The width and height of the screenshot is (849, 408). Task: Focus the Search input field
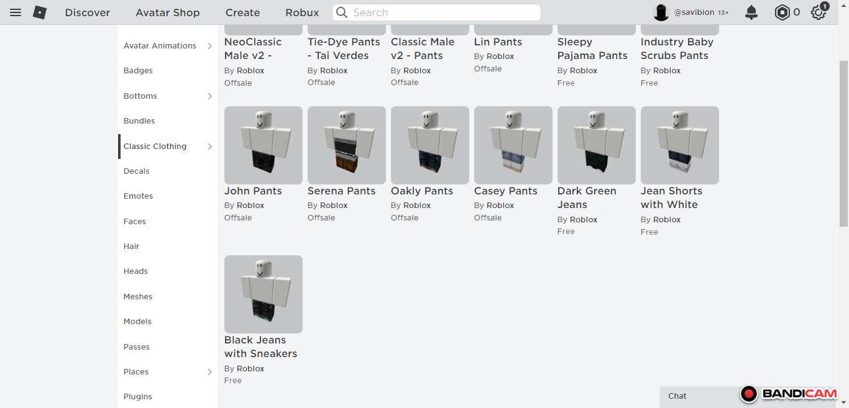[441, 12]
